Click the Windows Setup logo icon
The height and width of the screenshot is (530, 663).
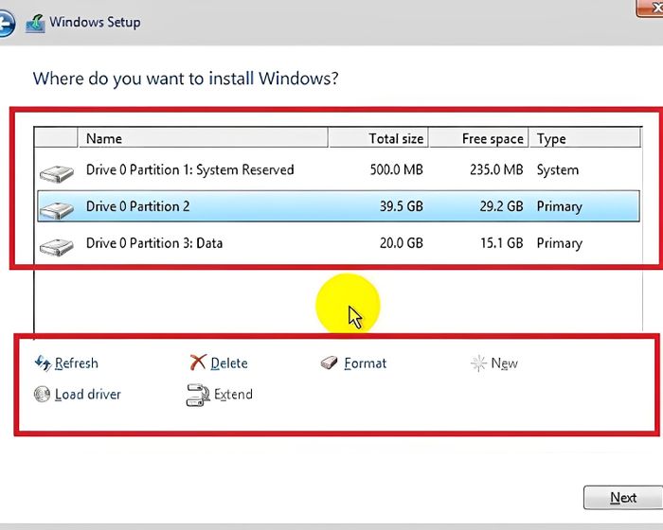pyautogui.click(x=36, y=24)
